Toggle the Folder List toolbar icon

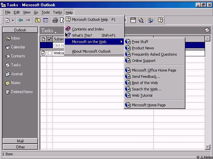tap(46, 20)
